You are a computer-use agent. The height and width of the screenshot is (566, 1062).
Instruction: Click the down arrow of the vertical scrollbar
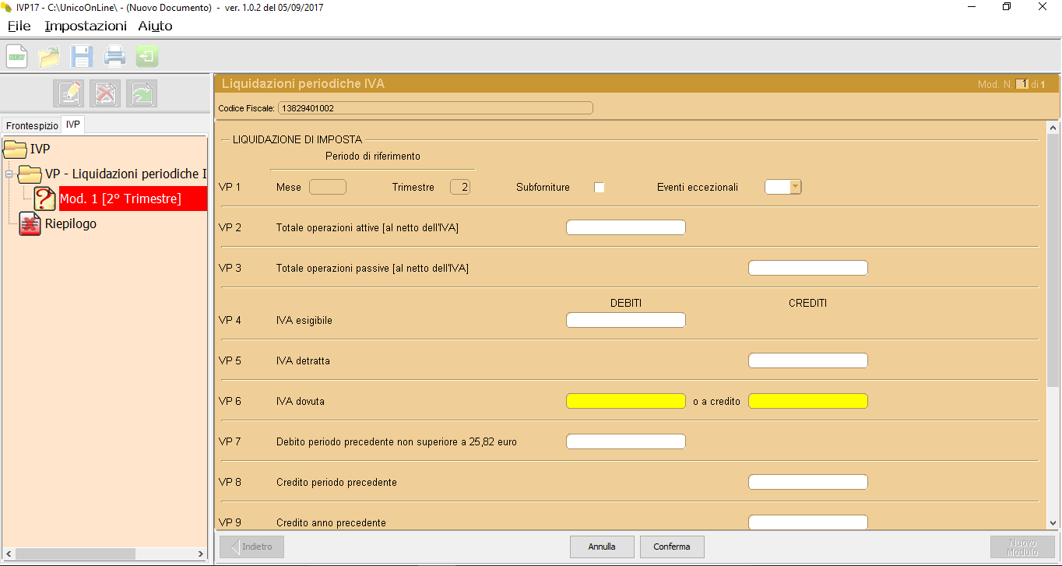point(1053,523)
